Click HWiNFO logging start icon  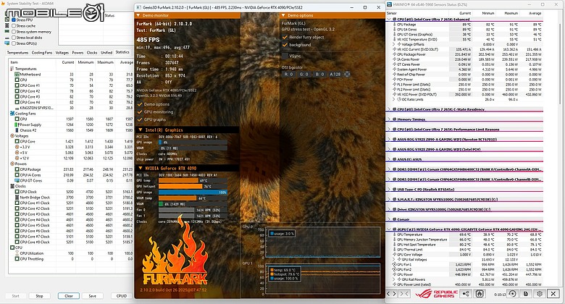(x=480, y=294)
